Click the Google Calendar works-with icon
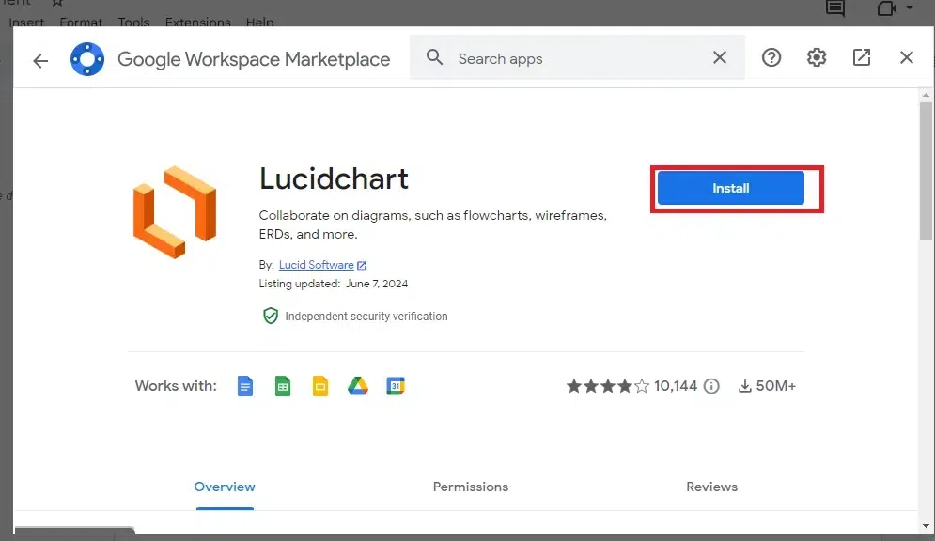Viewport: 935px width, 541px height. (396, 386)
